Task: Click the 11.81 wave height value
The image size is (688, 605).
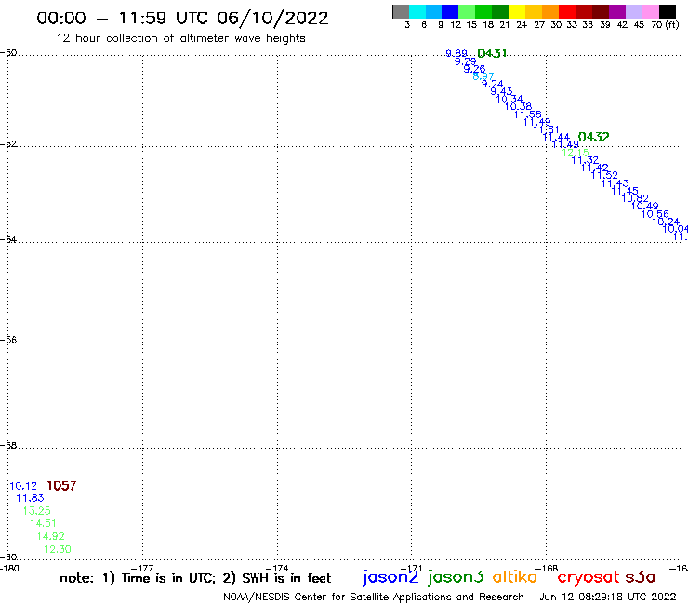Action: click(x=547, y=129)
